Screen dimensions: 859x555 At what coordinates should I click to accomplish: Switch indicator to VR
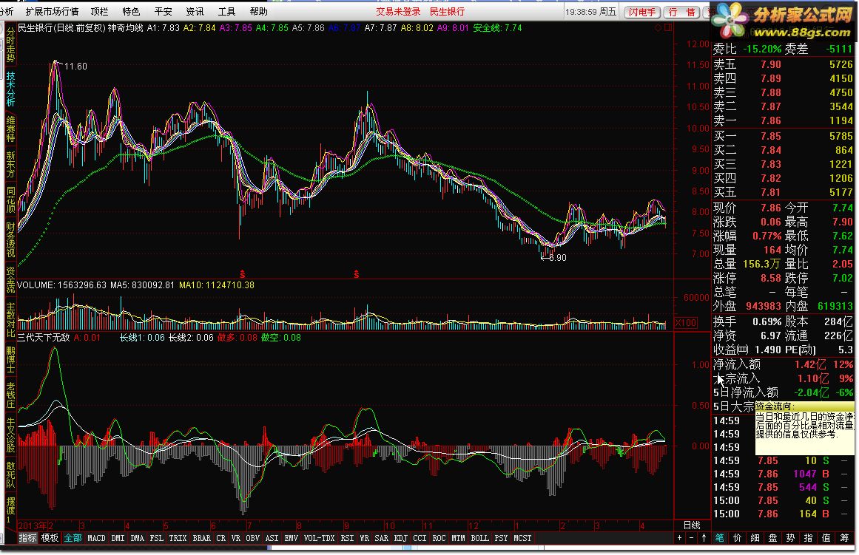(235, 538)
